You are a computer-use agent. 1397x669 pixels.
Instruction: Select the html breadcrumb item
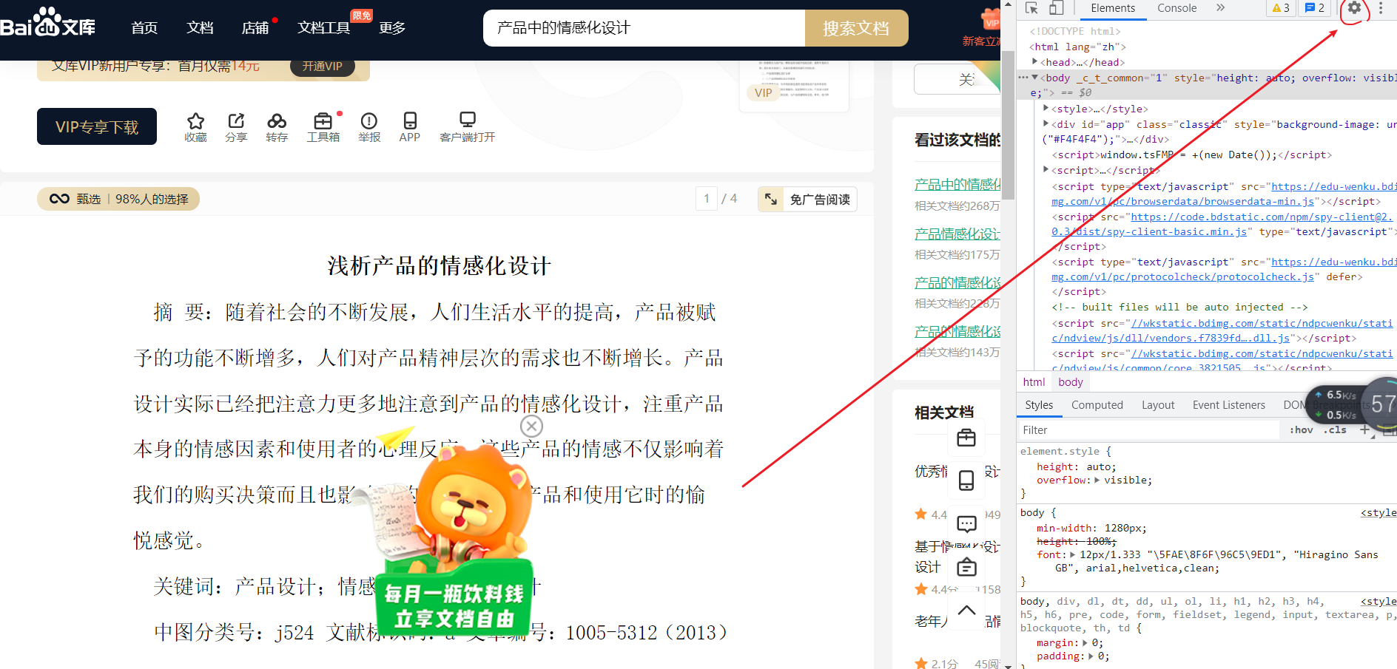[1034, 382]
